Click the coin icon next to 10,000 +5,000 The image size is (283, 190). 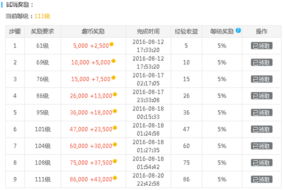(x=113, y=61)
